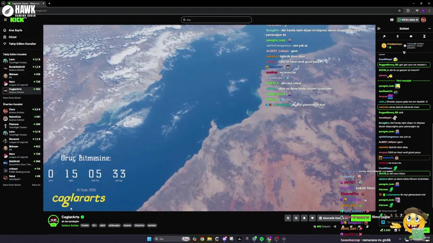433x243 pixels.
Task: Click the verified badge next to CaglarArts
Action: coord(82,217)
